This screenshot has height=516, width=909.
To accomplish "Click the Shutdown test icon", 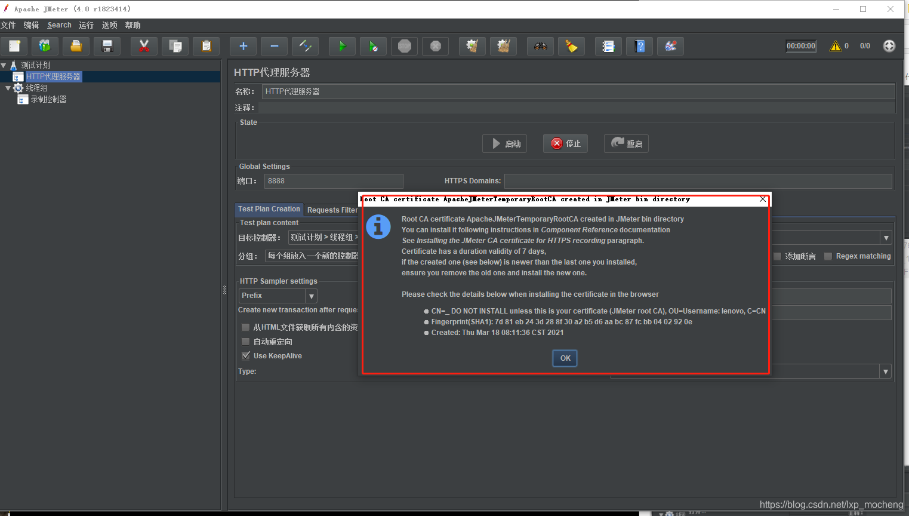I will pyautogui.click(x=435, y=46).
